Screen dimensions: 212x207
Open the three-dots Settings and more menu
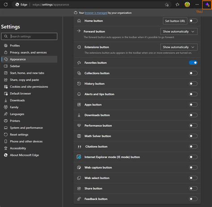(197, 4)
